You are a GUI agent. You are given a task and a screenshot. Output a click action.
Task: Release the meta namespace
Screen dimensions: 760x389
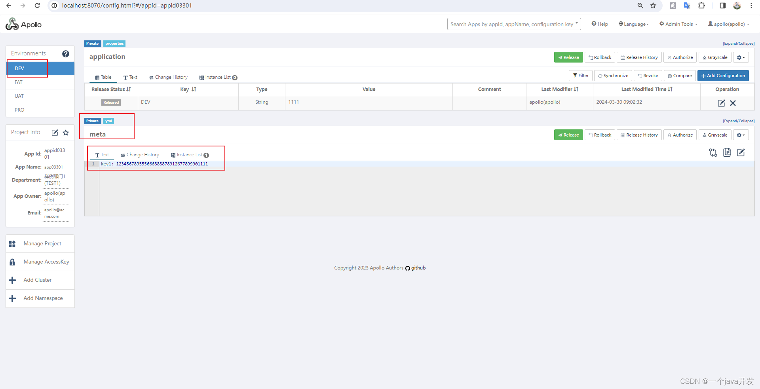point(568,135)
